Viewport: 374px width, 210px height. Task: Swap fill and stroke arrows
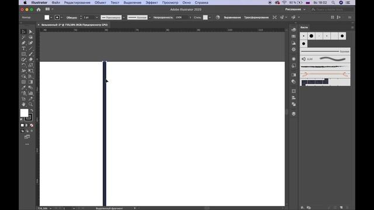[32, 110]
